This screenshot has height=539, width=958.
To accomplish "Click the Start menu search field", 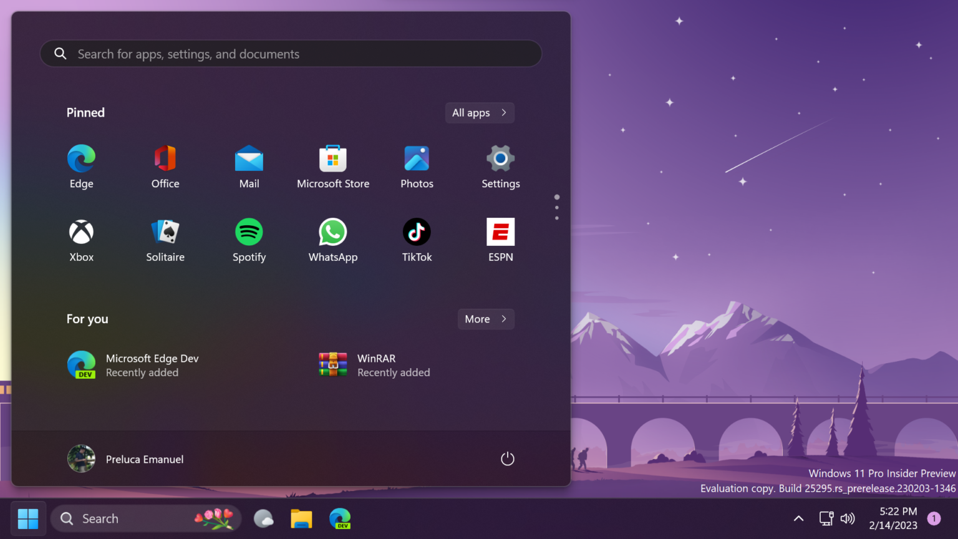I will tap(291, 54).
